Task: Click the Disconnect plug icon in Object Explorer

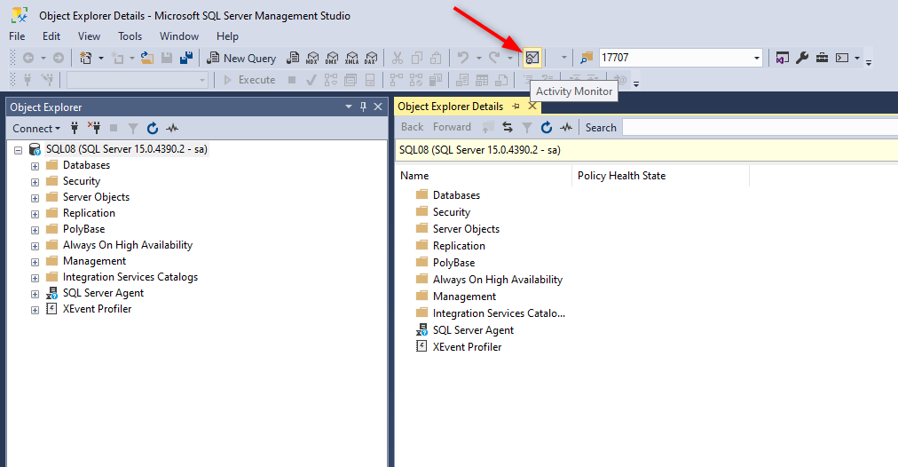Action: pyautogui.click(x=94, y=128)
